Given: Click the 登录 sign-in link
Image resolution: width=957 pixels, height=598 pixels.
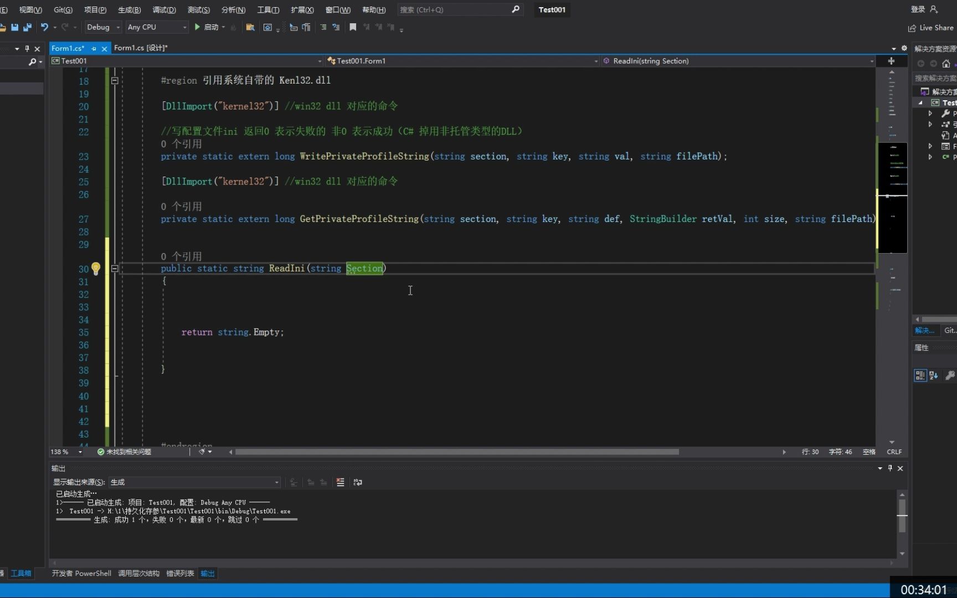Looking at the screenshot, I should point(918,9).
